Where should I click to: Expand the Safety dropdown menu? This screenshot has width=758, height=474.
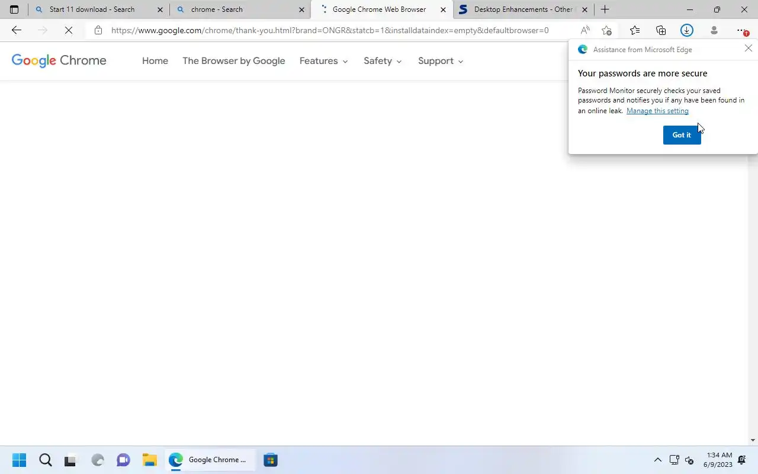tap(383, 61)
